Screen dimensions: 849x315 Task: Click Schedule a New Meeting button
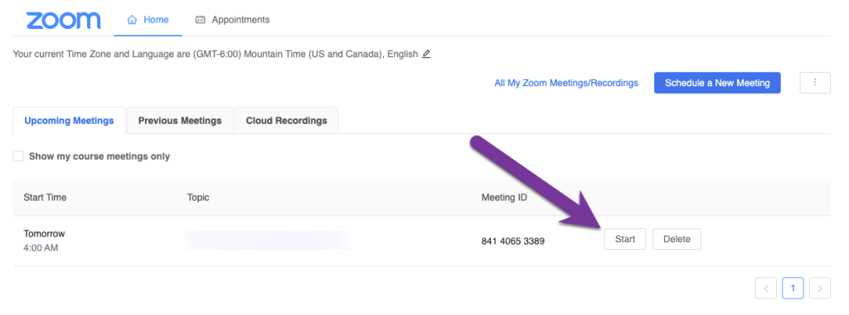(717, 84)
